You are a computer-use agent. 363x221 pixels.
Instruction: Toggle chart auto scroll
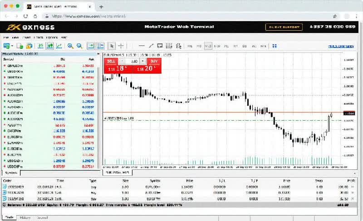coord(91,46)
